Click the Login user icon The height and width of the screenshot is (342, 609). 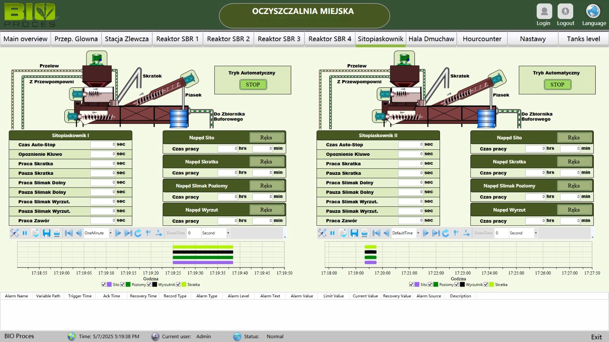click(x=544, y=12)
